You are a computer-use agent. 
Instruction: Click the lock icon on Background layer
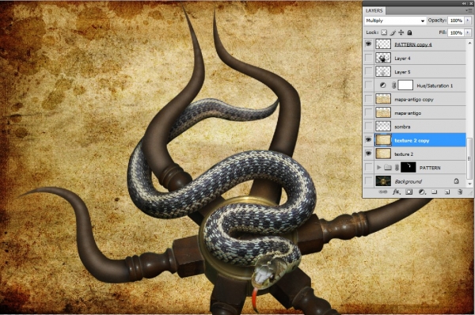[456, 181]
